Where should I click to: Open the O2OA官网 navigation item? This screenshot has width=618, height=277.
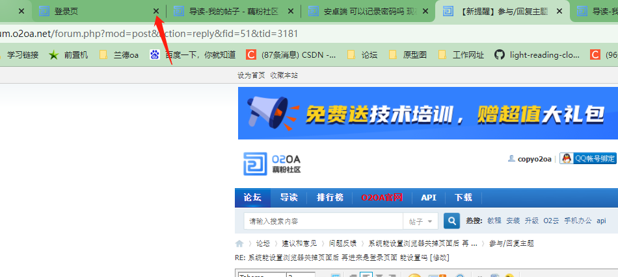(382, 198)
